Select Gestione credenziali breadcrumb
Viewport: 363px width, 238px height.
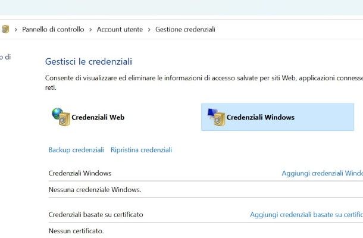[x=185, y=29]
